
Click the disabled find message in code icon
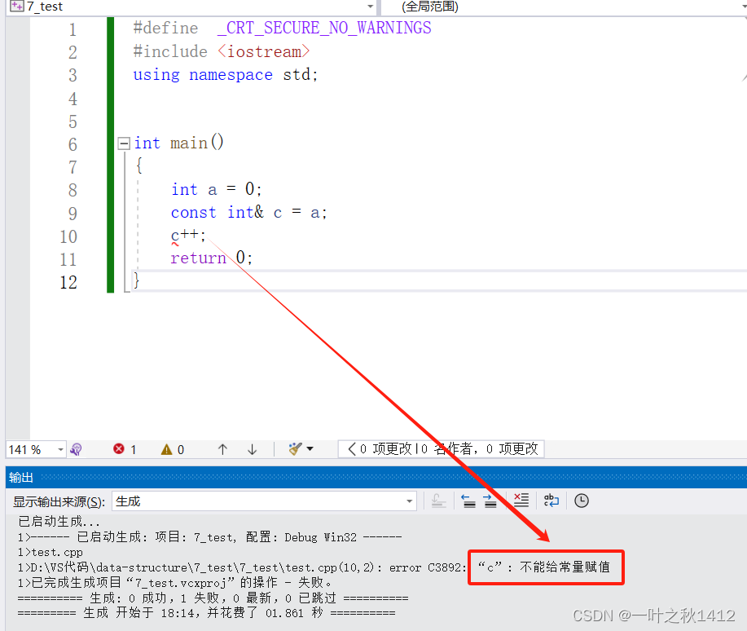438,501
